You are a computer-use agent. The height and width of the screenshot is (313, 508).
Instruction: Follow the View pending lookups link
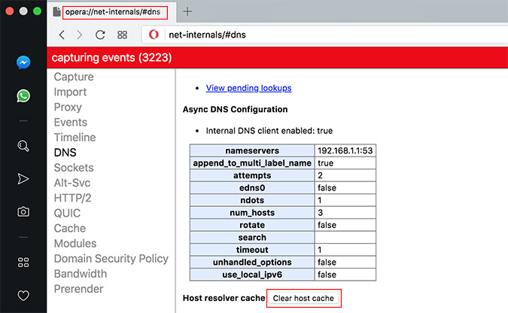click(248, 88)
